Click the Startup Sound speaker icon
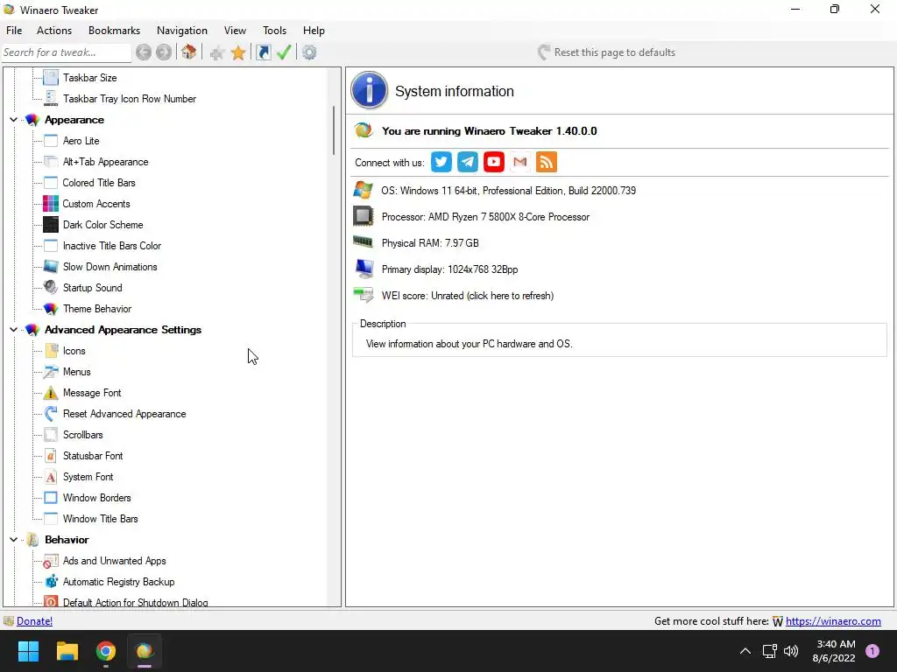897x672 pixels. pyautogui.click(x=51, y=287)
